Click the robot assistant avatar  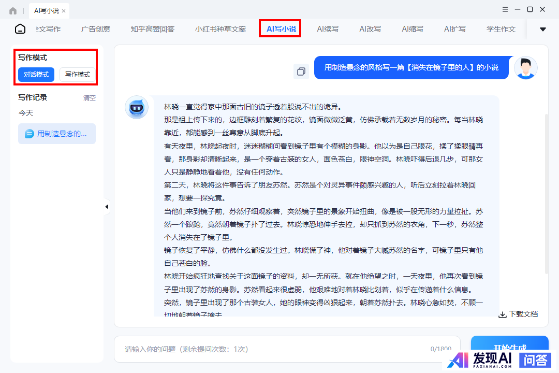click(137, 108)
